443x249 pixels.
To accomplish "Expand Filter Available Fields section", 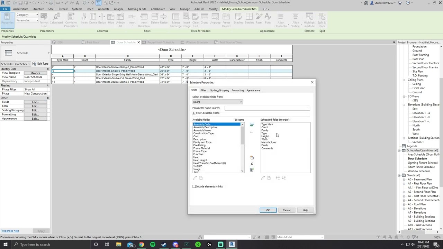I will tap(194, 113).
